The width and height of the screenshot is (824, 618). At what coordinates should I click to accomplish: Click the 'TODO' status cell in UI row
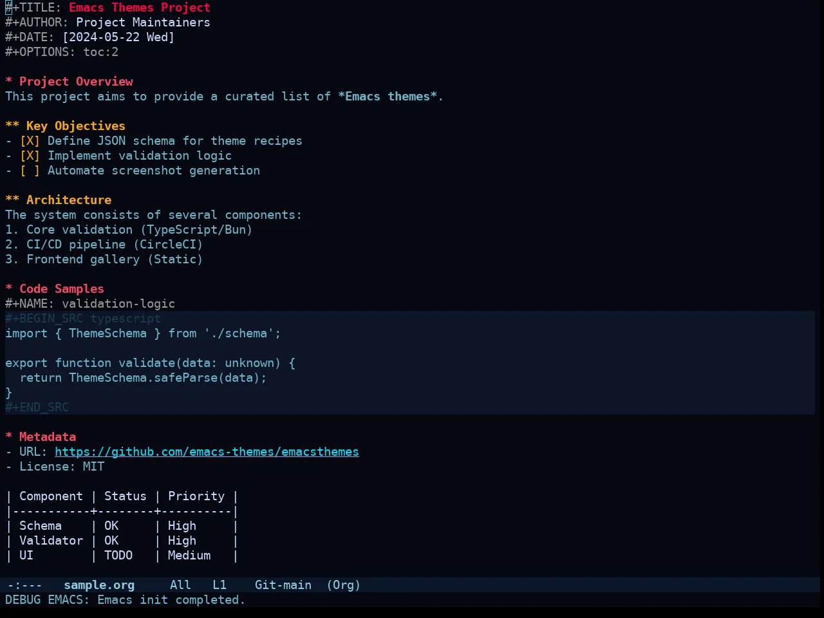118,556
